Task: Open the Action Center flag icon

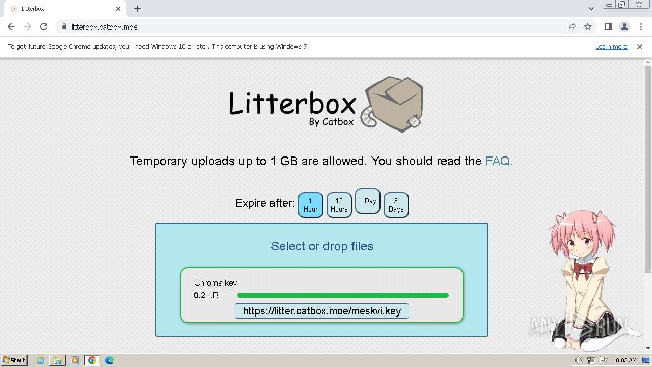Action: click(x=604, y=360)
